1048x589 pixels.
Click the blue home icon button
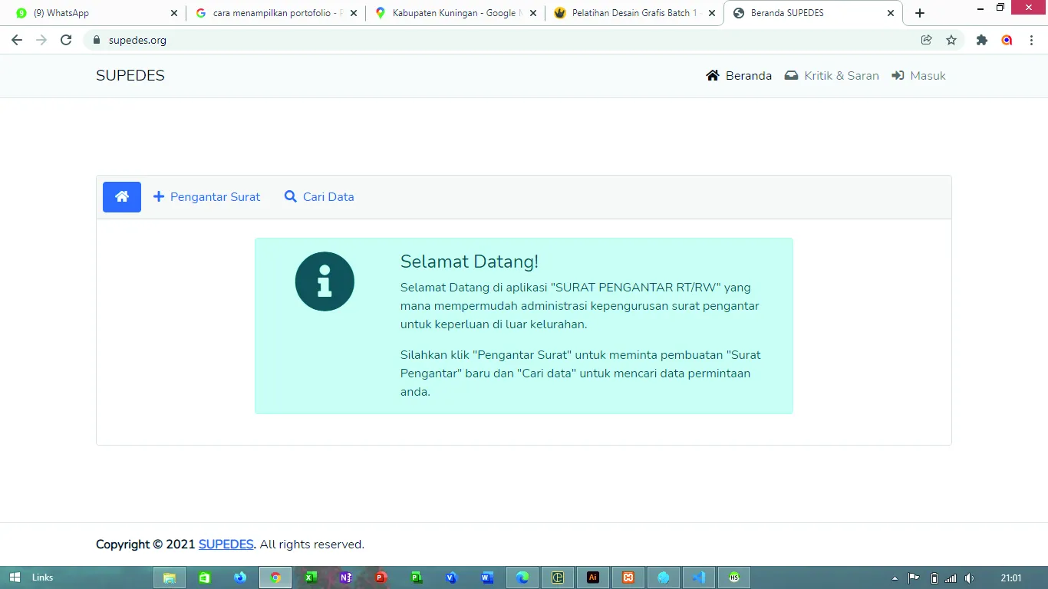pos(122,197)
